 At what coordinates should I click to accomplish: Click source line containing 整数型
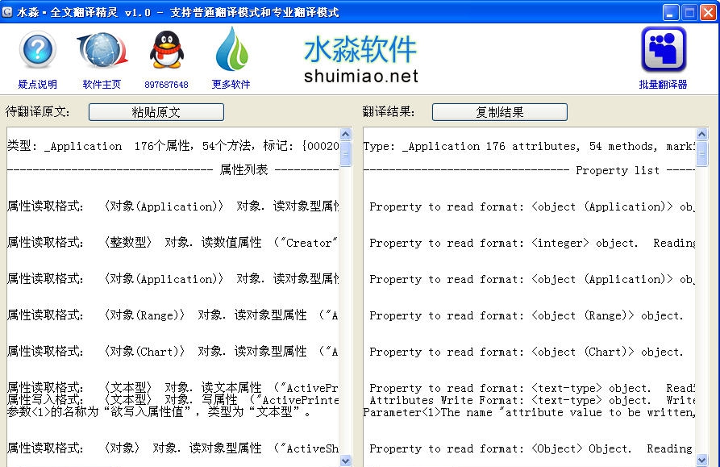click(x=173, y=243)
